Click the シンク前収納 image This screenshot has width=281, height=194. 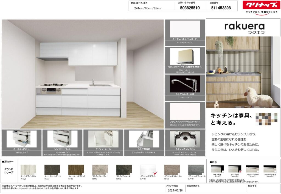[144, 139]
